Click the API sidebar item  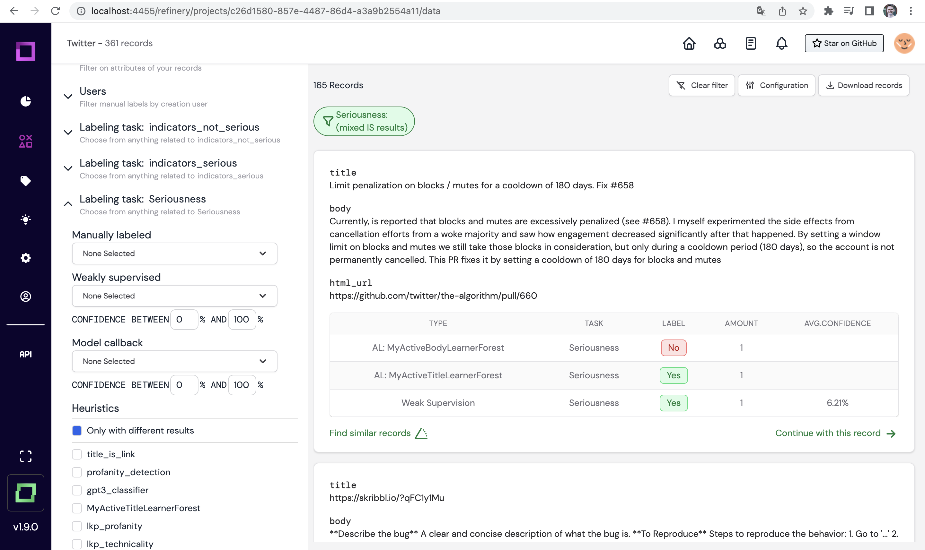click(x=26, y=354)
